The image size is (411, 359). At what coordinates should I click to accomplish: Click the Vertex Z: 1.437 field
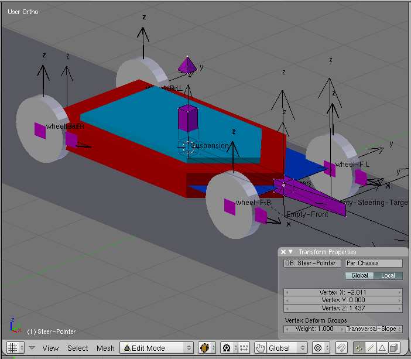pyautogui.click(x=343, y=308)
